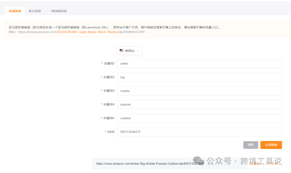The height and width of the screenshot is (173, 291).
Task: Click the 关键词2 field containing big
Action: tap(199, 77)
